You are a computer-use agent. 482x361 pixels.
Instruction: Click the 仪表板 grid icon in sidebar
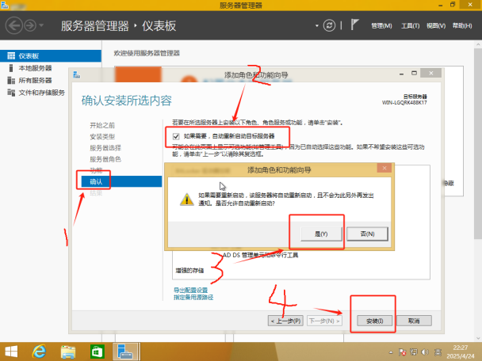11,56
